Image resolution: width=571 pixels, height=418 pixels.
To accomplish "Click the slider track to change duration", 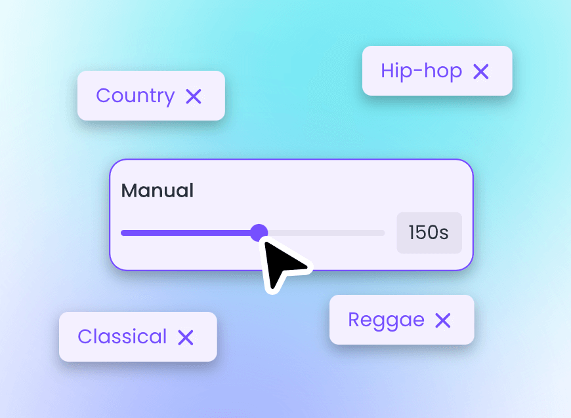I will point(328,233).
